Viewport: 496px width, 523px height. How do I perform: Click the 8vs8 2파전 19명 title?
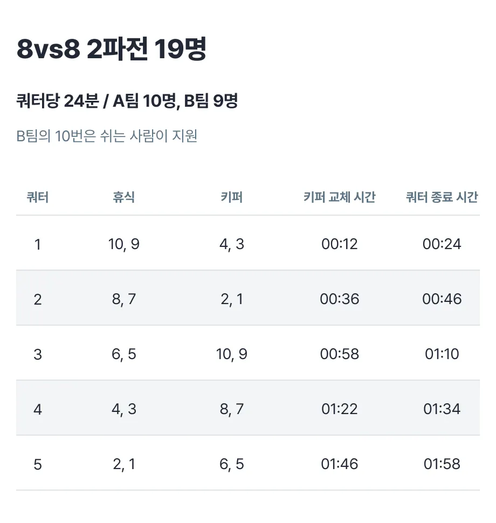pos(112,49)
